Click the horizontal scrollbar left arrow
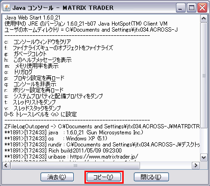This screenshot has height=186, width=210. point(6,165)
